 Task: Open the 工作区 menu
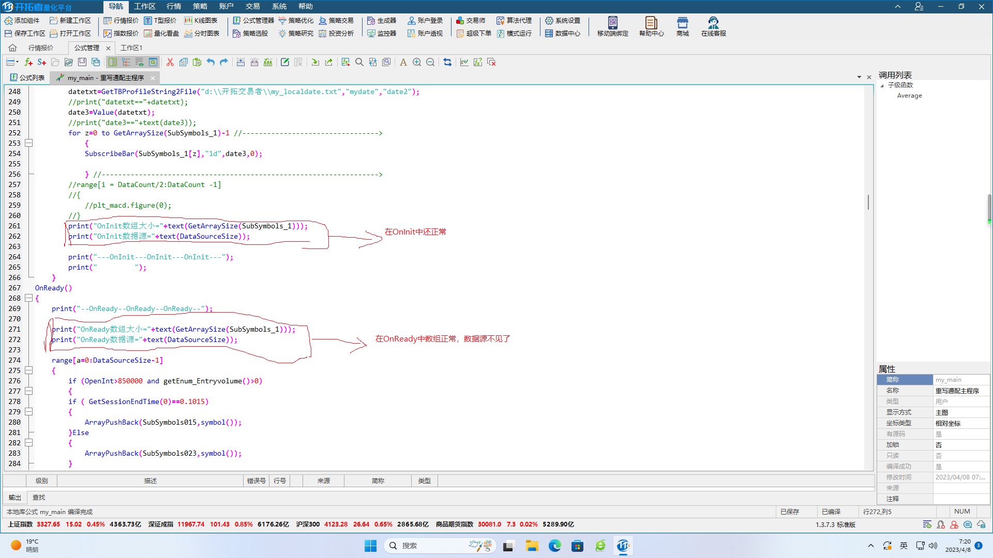pyautogui.click(x=145, y=6)
